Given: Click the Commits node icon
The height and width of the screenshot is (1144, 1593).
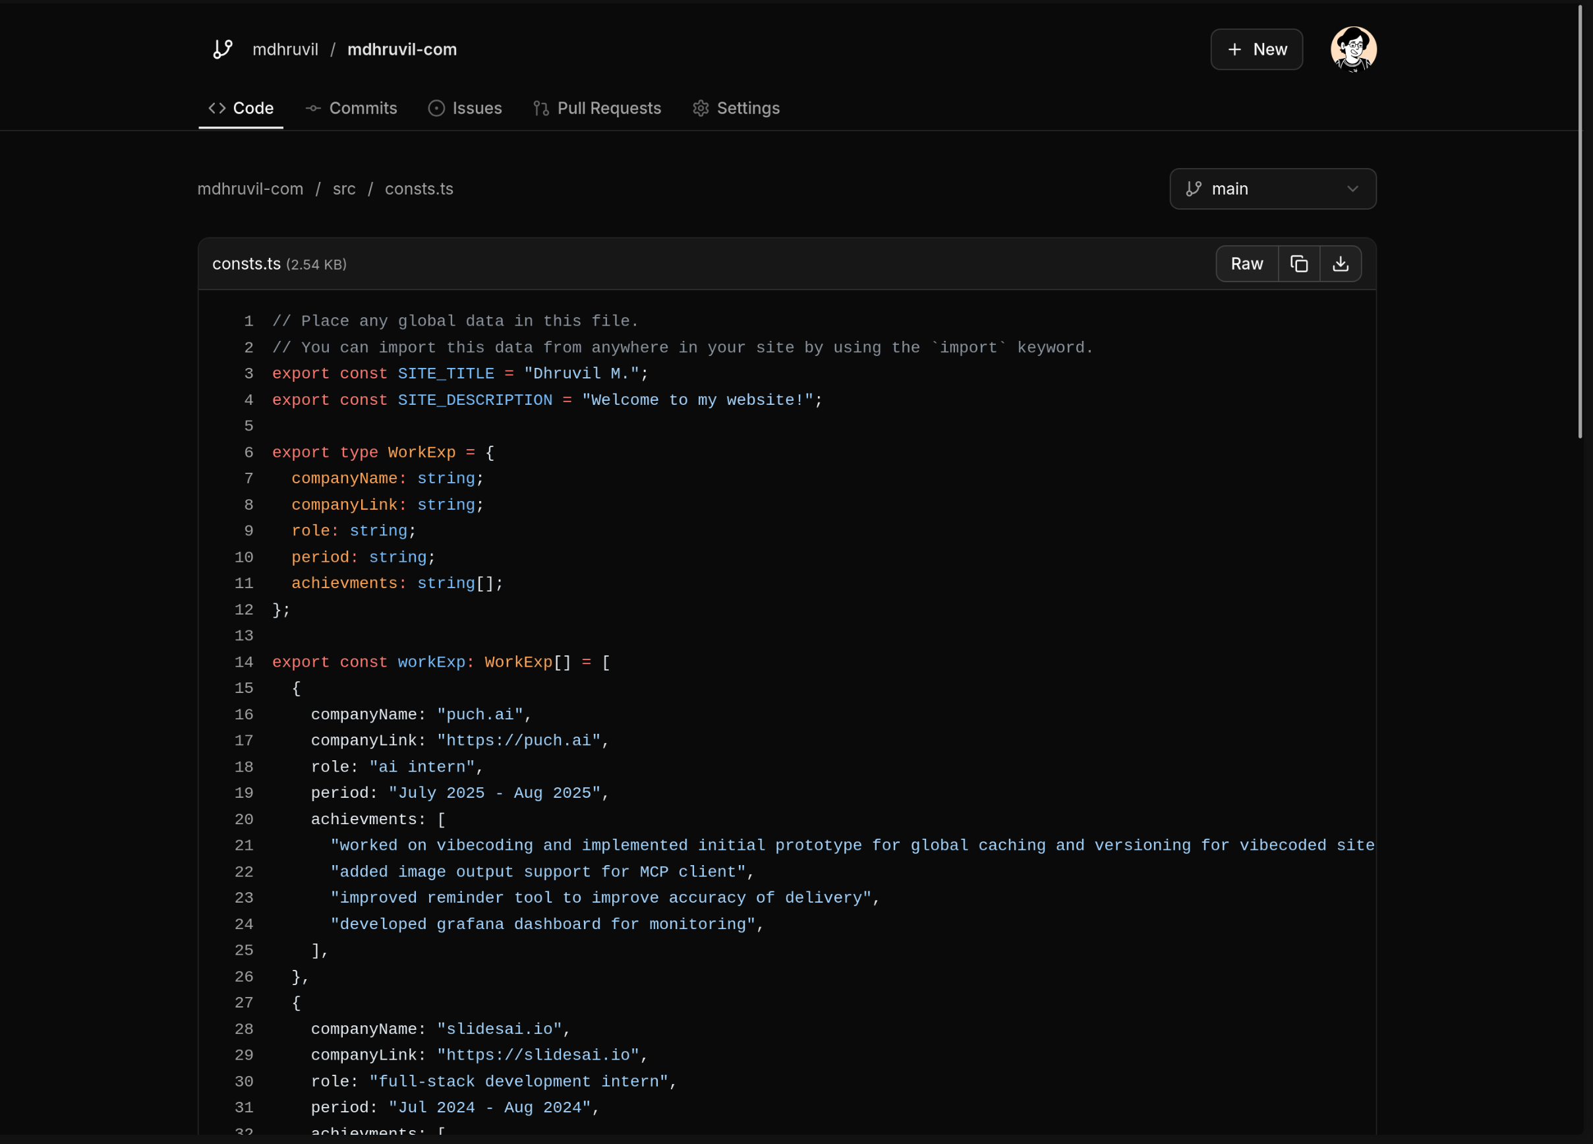Looking at the screenshot, I should [313, 108].
